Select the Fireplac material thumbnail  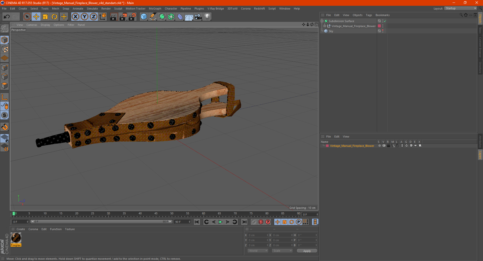[x=16, y=238]
